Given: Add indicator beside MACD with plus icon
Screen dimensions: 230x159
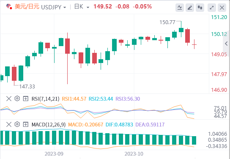Looking at the screenshot, I should [26, 125].
